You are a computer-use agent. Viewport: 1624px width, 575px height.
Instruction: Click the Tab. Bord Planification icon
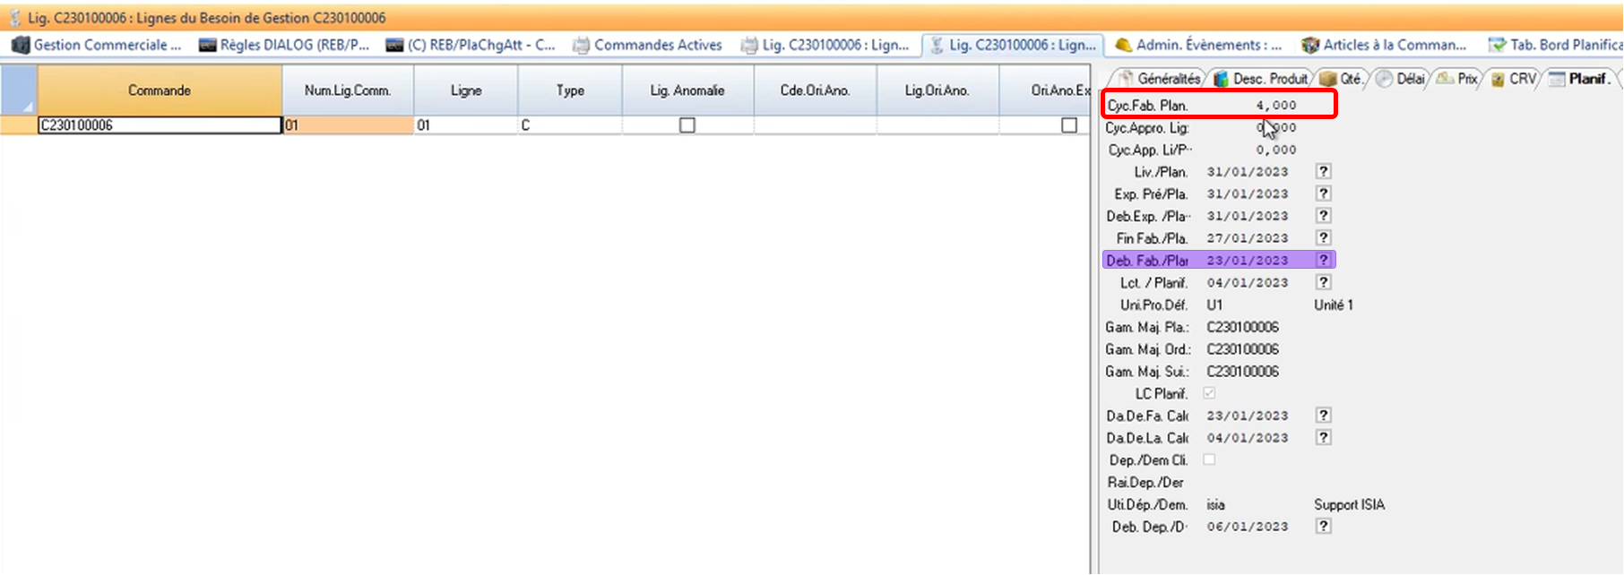click(1497, 45)
